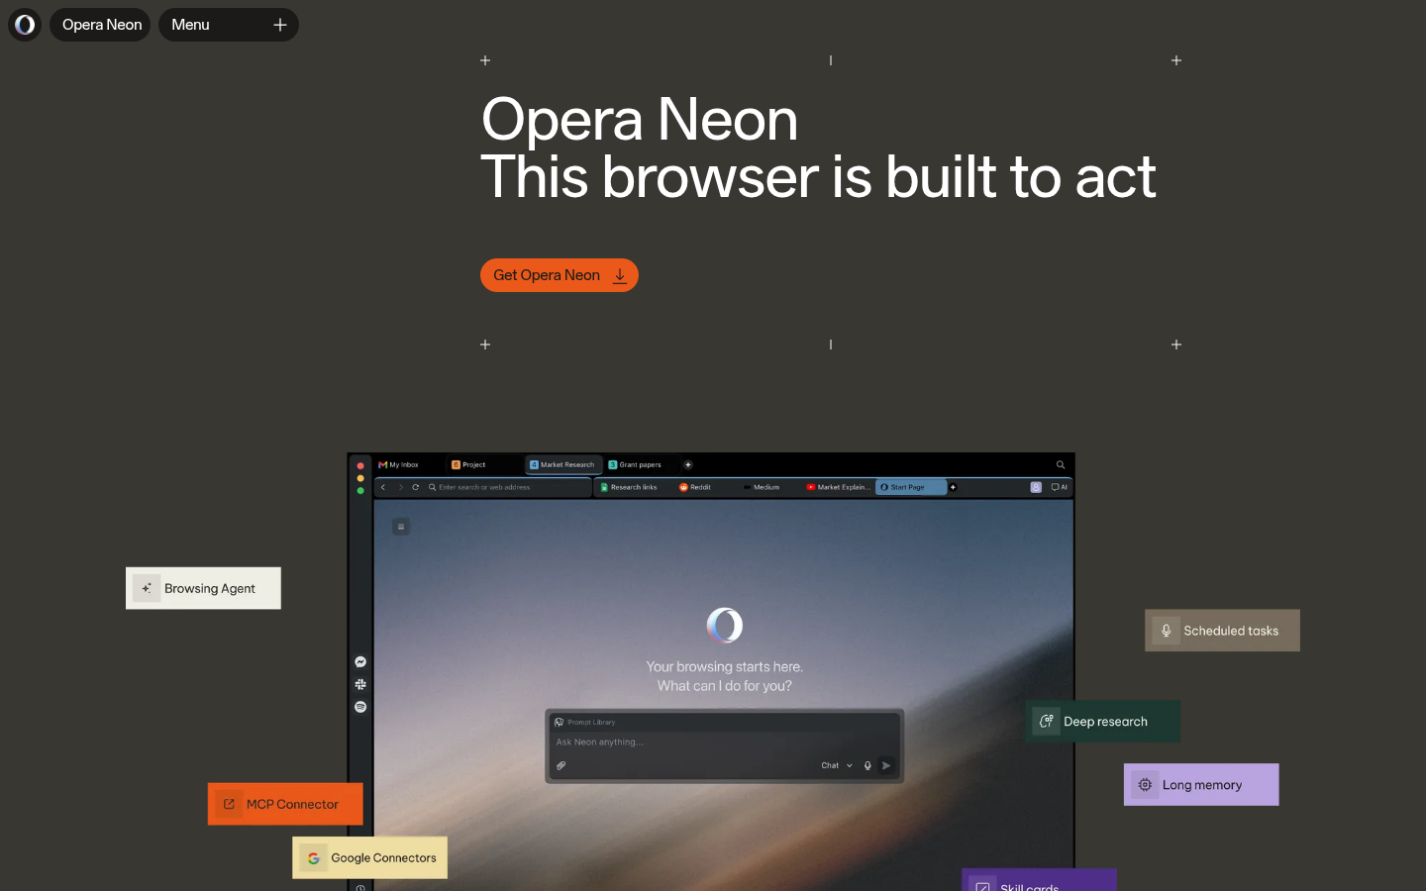The image size is (1426, 891).
Task: Open the Opera Neon header link
Action: click(x=101, y=25)
